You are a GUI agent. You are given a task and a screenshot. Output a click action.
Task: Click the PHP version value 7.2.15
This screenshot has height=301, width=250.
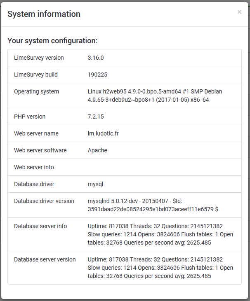tap(96, 117)
